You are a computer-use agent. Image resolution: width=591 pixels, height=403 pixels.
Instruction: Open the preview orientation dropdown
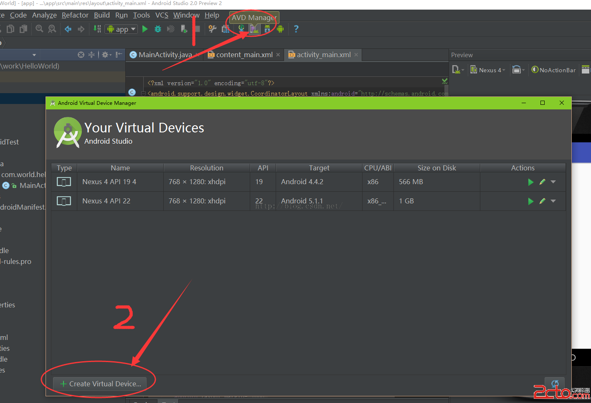coord(518,70)
